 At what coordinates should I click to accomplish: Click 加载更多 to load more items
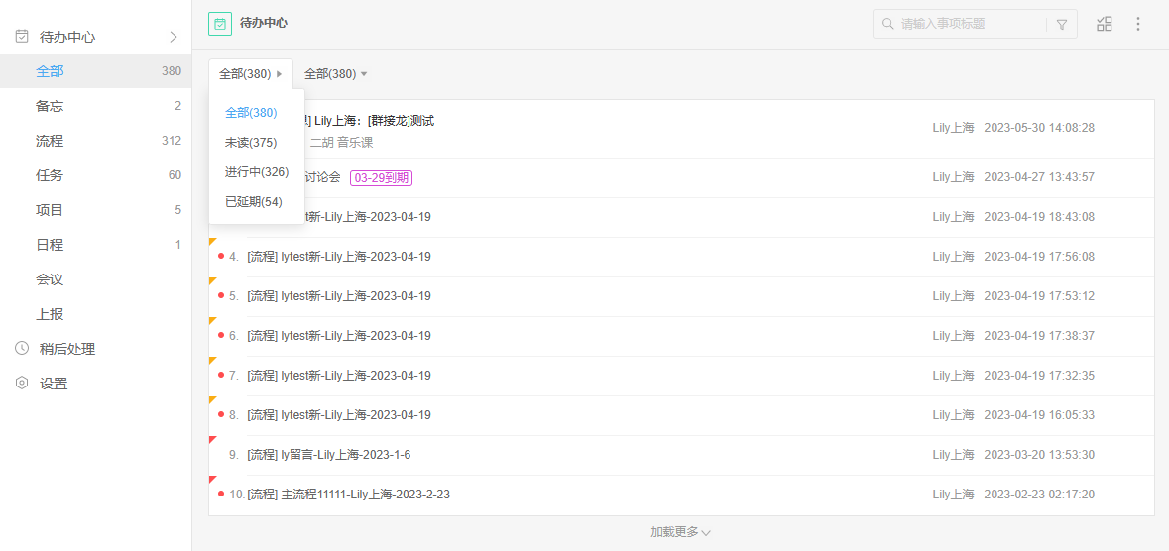pos(680,532)
